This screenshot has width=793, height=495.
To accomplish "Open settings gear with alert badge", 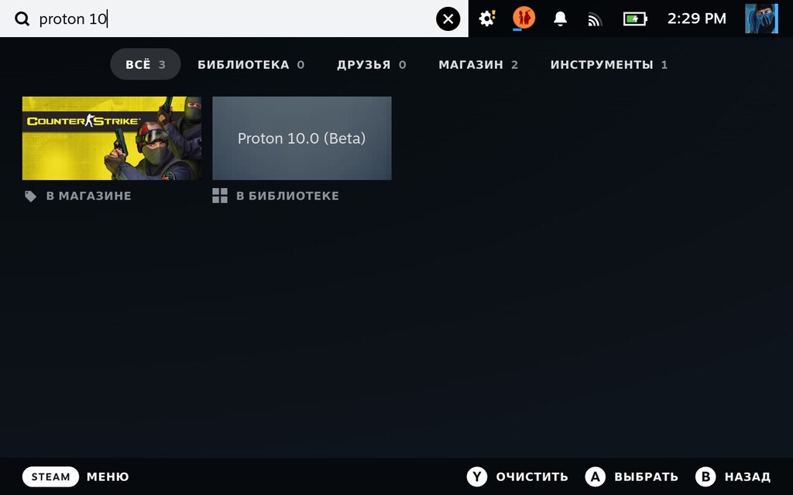I will [487, 19].
